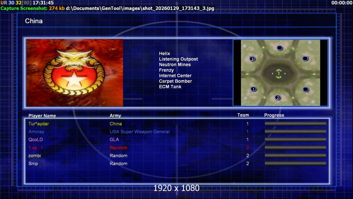
Task: Select player name 'Tur^aydar'
Action: tap(38, 124)
